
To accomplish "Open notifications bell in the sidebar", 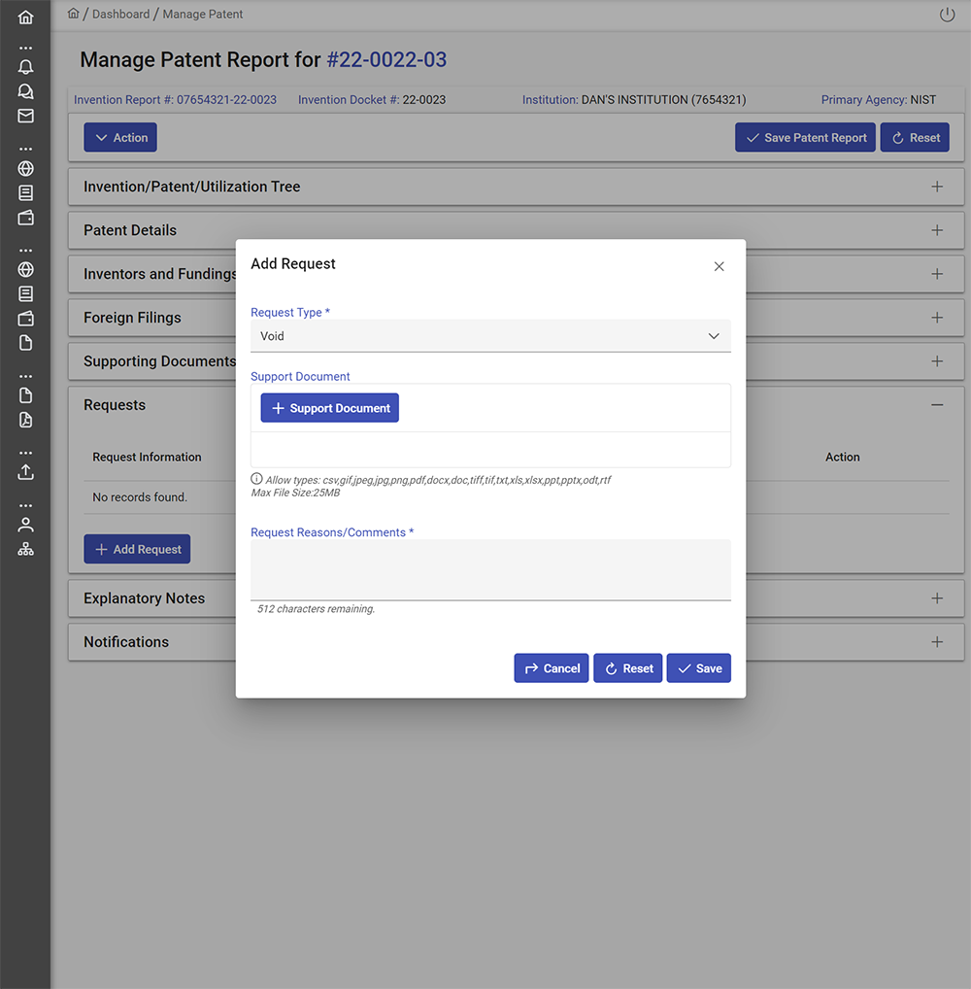I will [25, 67].
